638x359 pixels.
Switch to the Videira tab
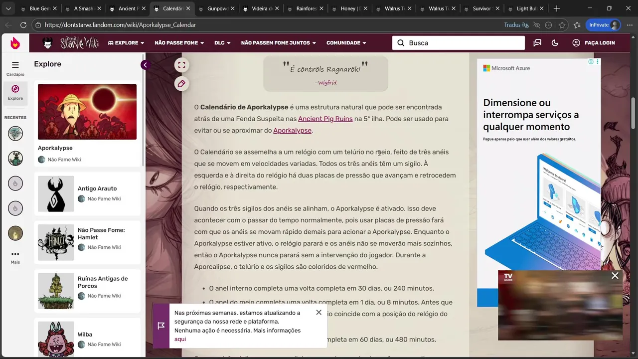[x=261, y=8]
